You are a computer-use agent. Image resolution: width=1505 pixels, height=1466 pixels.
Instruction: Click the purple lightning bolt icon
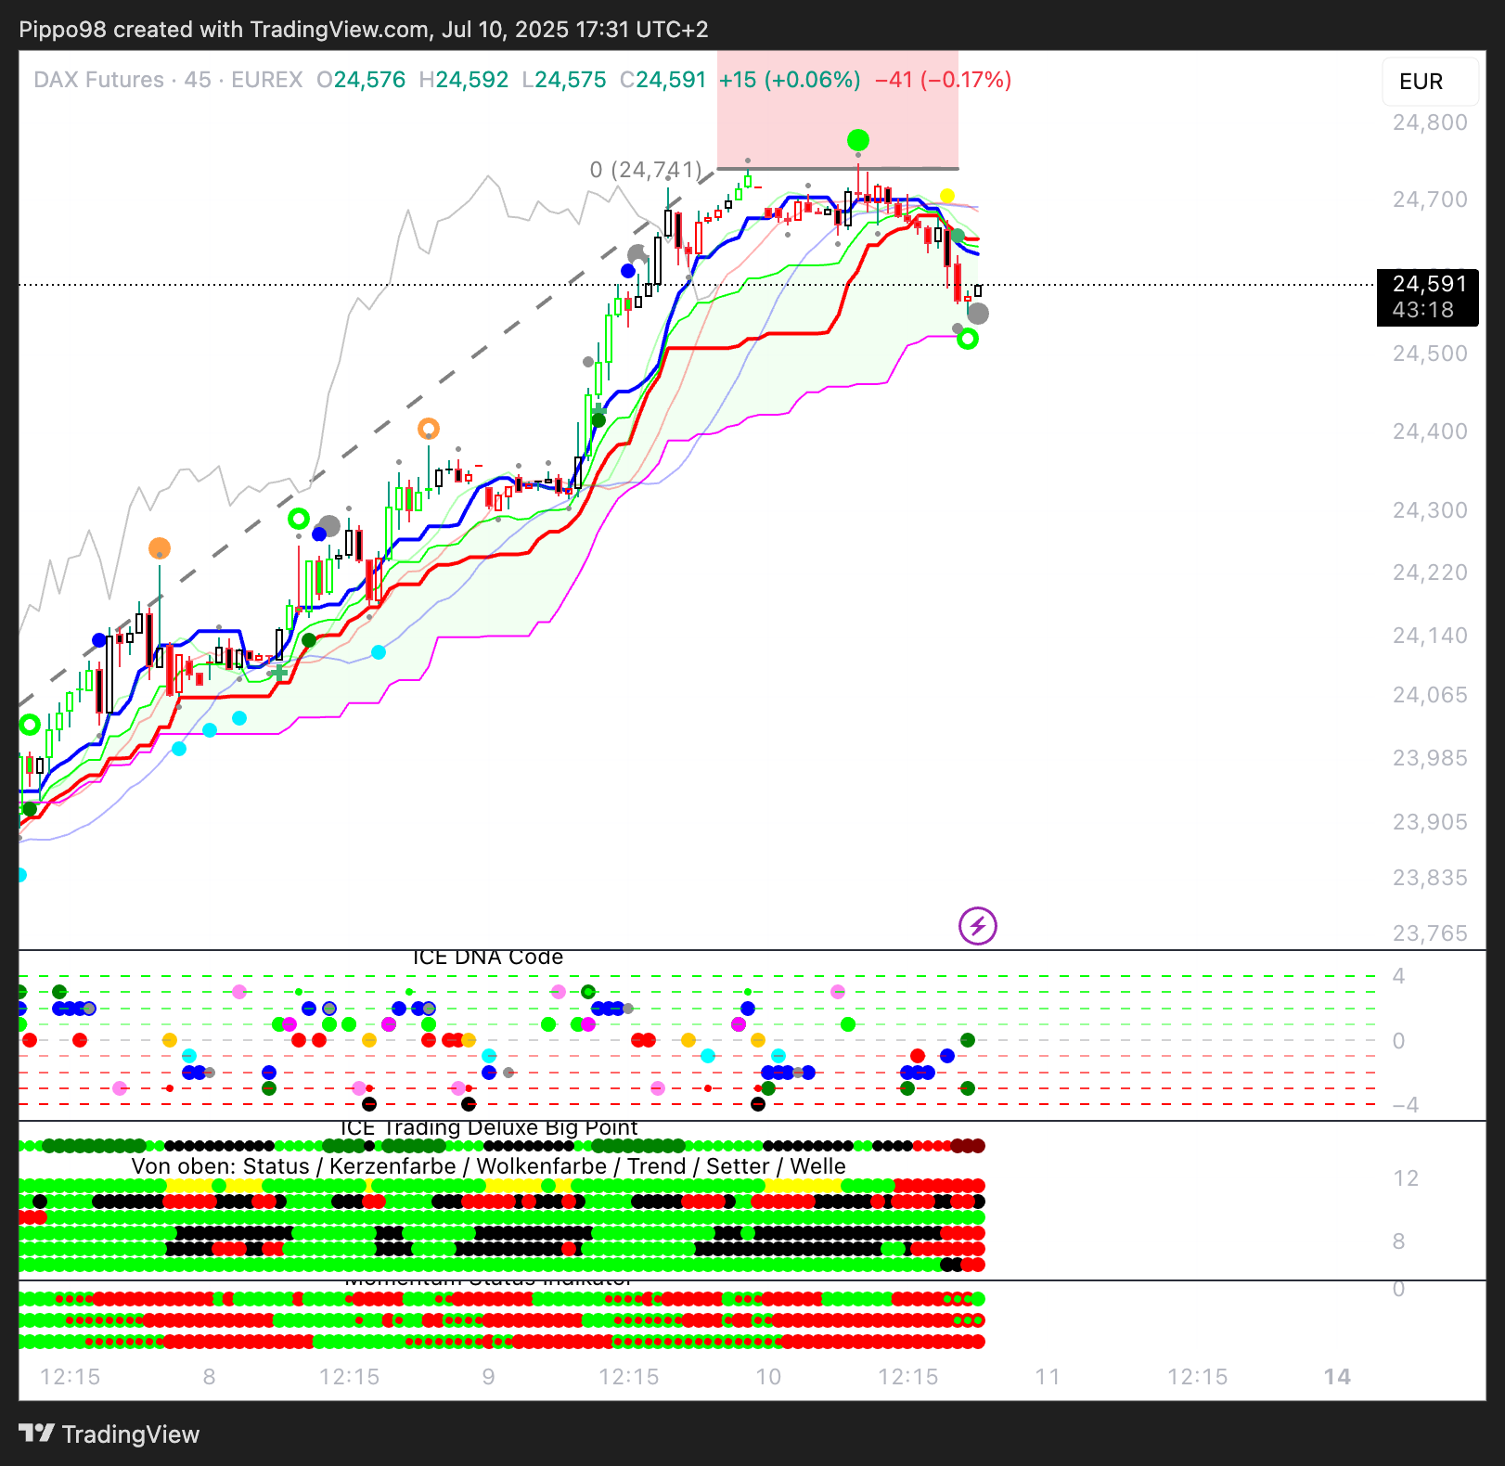(x=977, y=926)
